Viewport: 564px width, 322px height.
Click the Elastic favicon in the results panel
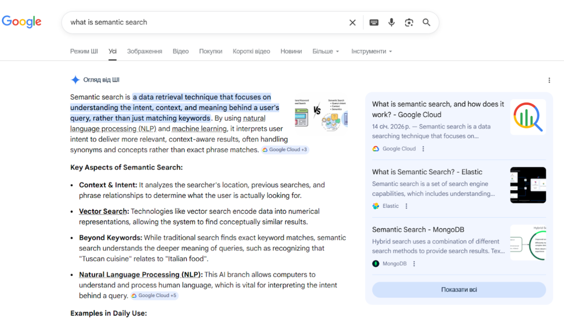click(x=376, y=206)
